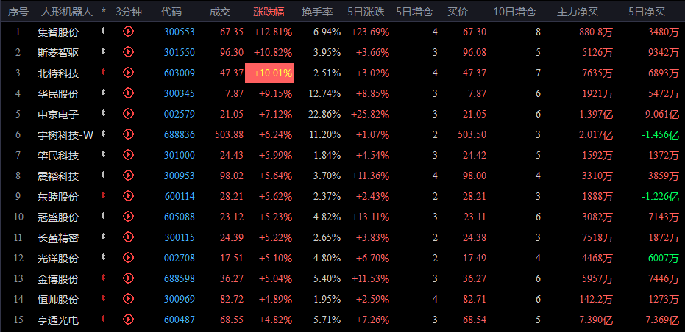Viewport: 685px width, 332px height.
Task: Open 3-minute play icon for 宇树科技-W
Action: [128, 134]
